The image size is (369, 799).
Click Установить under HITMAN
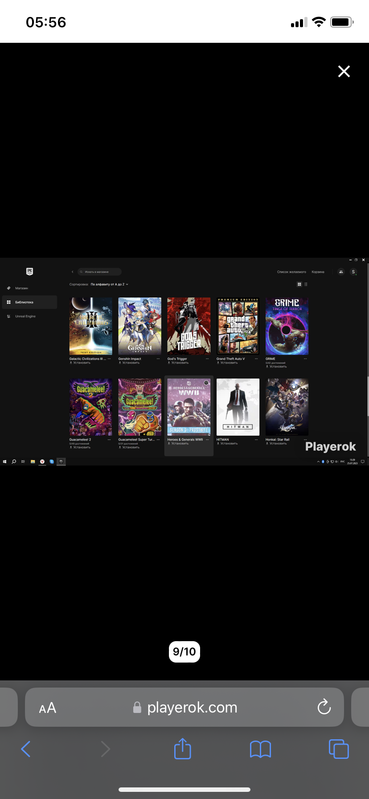227,443
